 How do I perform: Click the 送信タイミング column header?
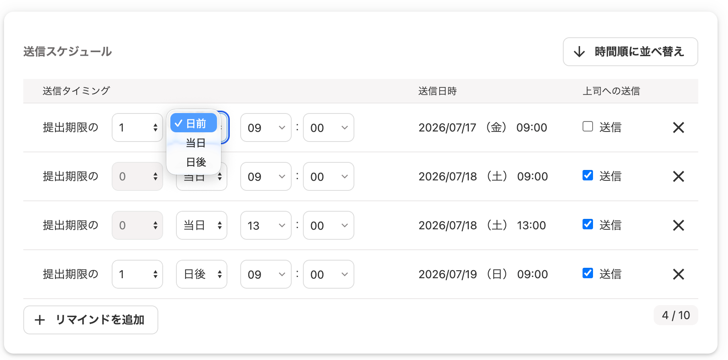(76, 91)
